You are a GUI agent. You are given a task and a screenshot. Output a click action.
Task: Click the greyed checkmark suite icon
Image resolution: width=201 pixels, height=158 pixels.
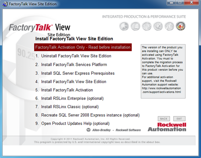(158, 26)
